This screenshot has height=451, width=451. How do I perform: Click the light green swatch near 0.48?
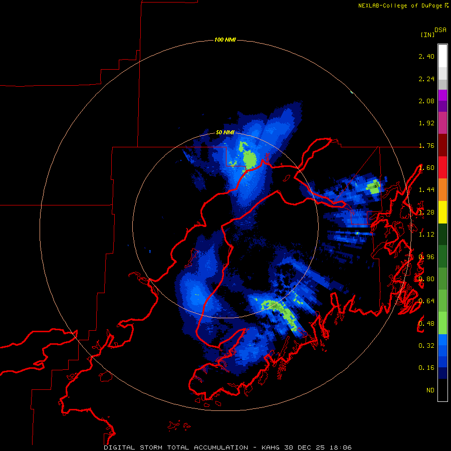point(442,323)
